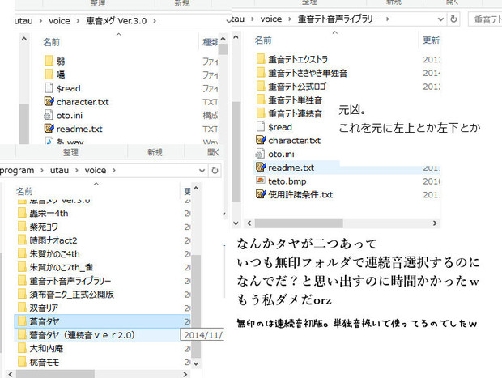Viewport: 502px width, 378px height.
Task: Expand chevron after utau in bottom-left window
Action: point(77,171)
